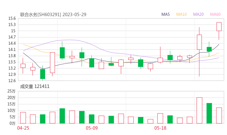The width and height of the screenshot is (227, 135).
Task: Click the 12.6 price axis label
Action: (x=12, y=81)
